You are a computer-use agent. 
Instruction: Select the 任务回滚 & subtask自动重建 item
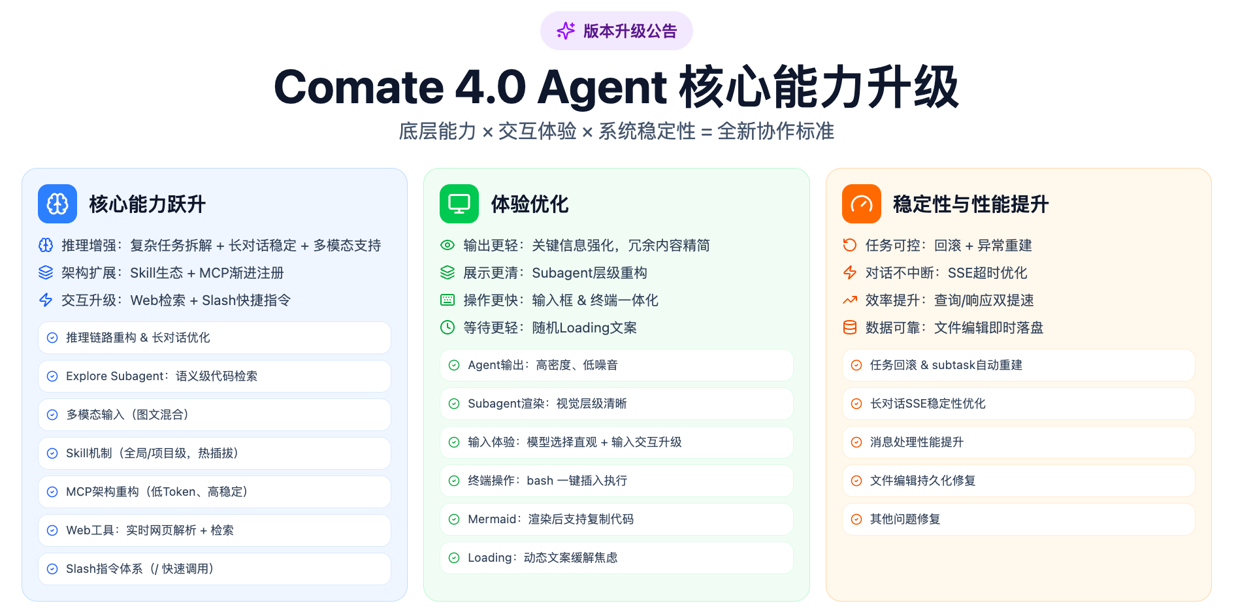(1018, 365)
